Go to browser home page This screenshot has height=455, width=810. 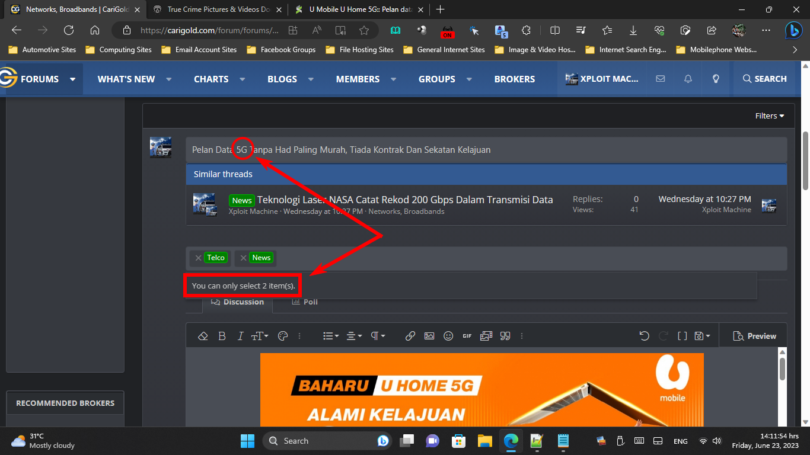pos(95,30)
